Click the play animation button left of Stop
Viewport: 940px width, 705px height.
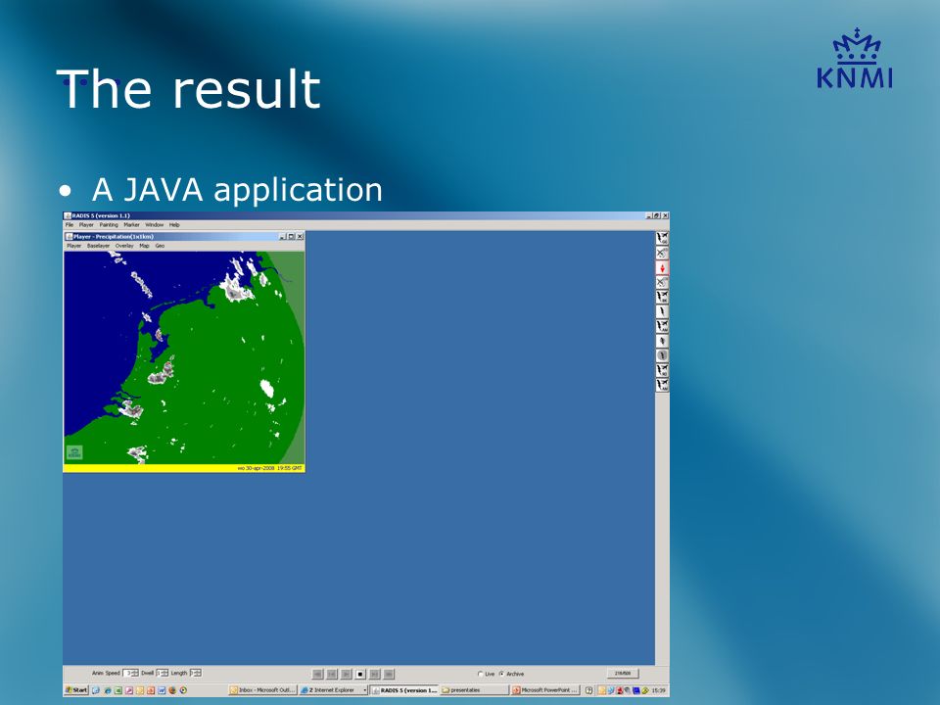click(x=346, y=674)
